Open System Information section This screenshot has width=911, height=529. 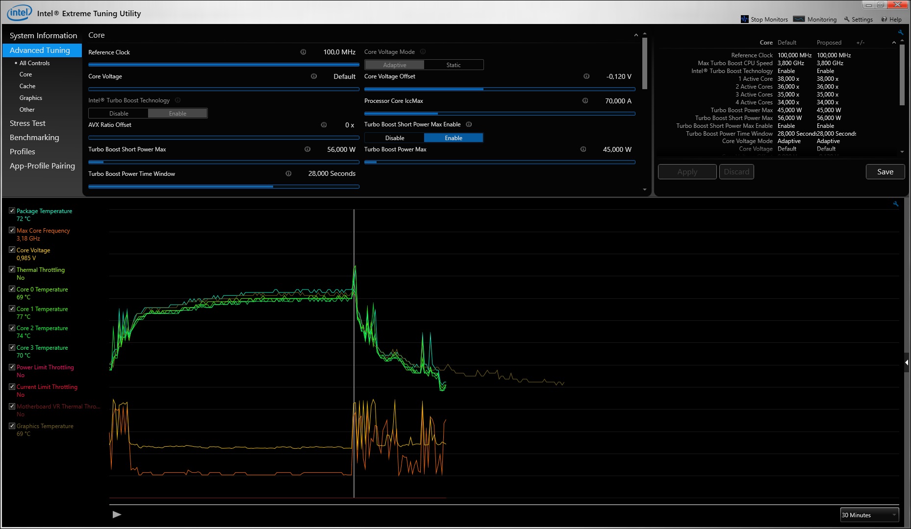click(43, 35)
